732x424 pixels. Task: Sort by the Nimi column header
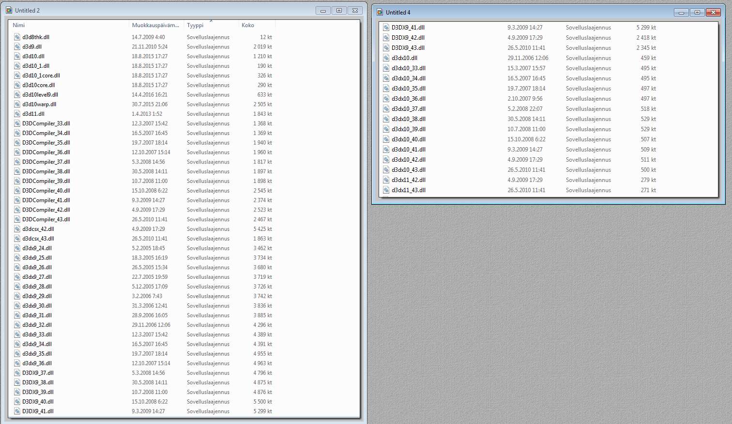(x=19, y=25)
